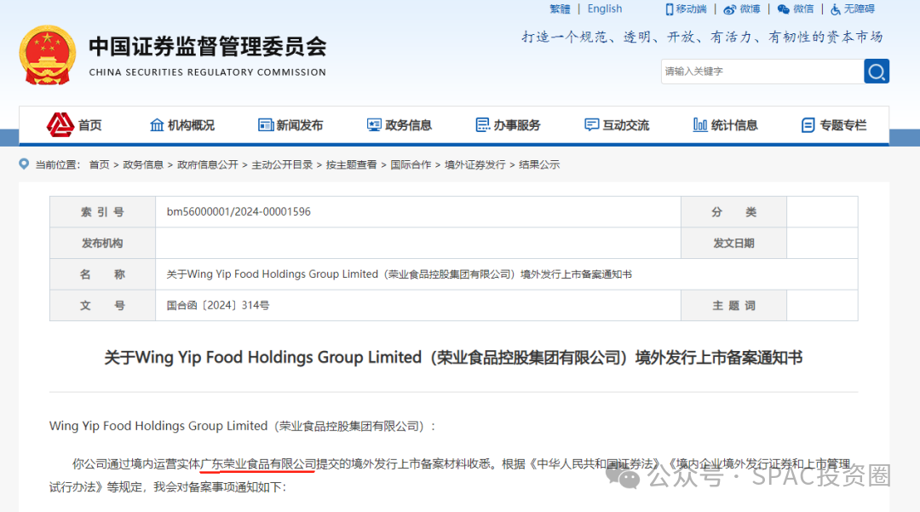Click the 中国证券监督管理委员会 site title

[x=208, y=47]
